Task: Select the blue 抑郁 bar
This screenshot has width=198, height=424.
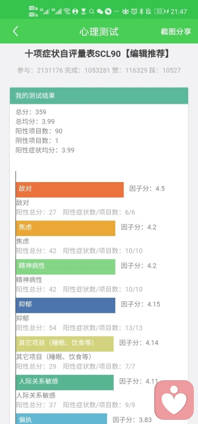Action: click(65, 305)
